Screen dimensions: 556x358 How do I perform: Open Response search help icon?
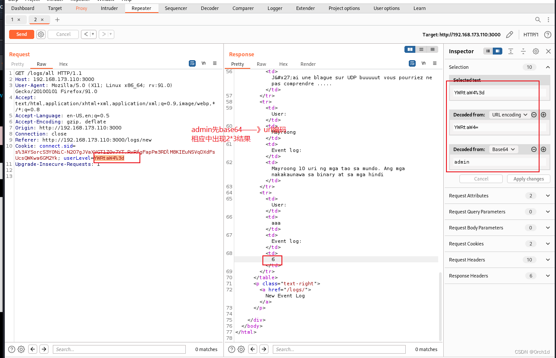(232, 349)
